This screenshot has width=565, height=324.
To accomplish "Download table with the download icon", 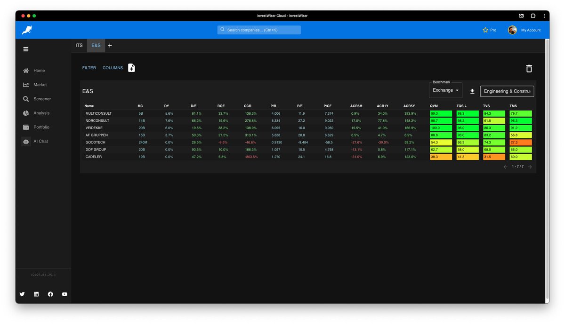I will (x=472, y=91).
